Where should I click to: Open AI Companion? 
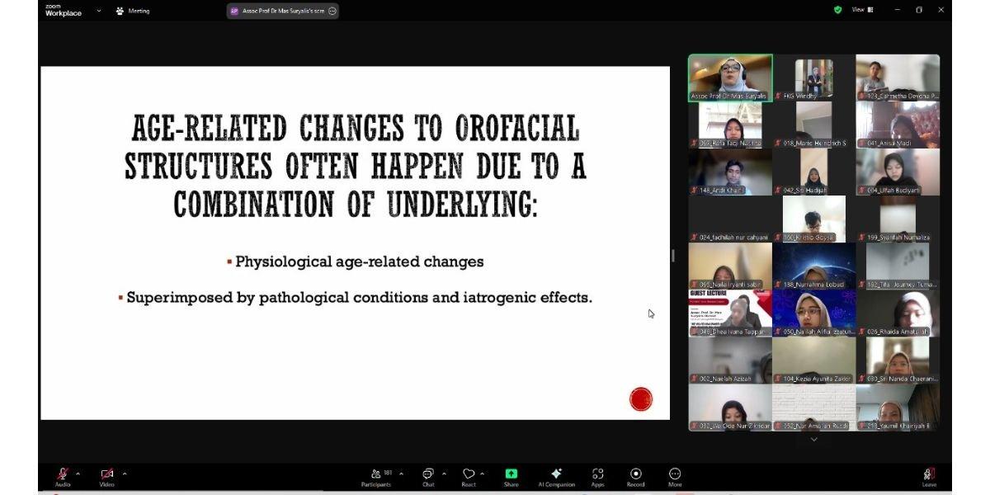click(556, 474)
